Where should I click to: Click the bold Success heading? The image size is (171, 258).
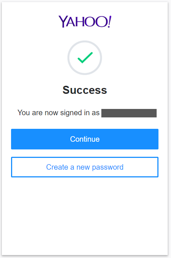(85, 90)
